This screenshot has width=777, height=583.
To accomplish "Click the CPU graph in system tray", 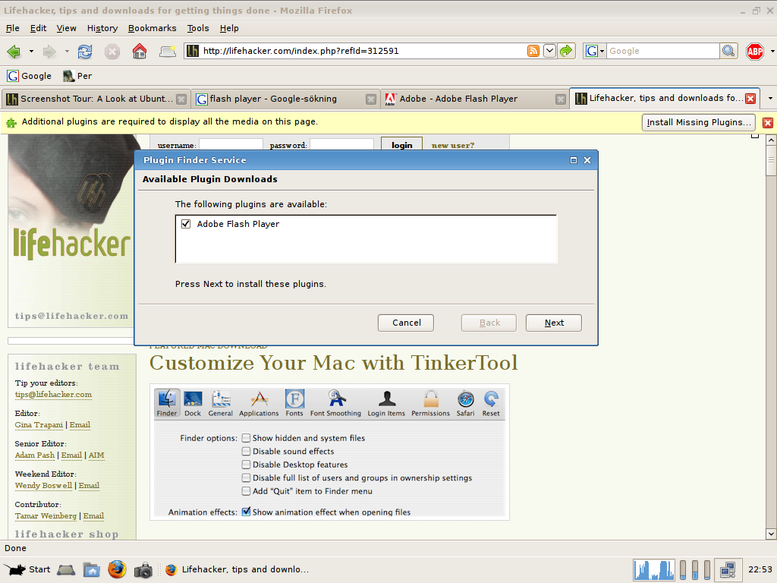I will point(653,569).
